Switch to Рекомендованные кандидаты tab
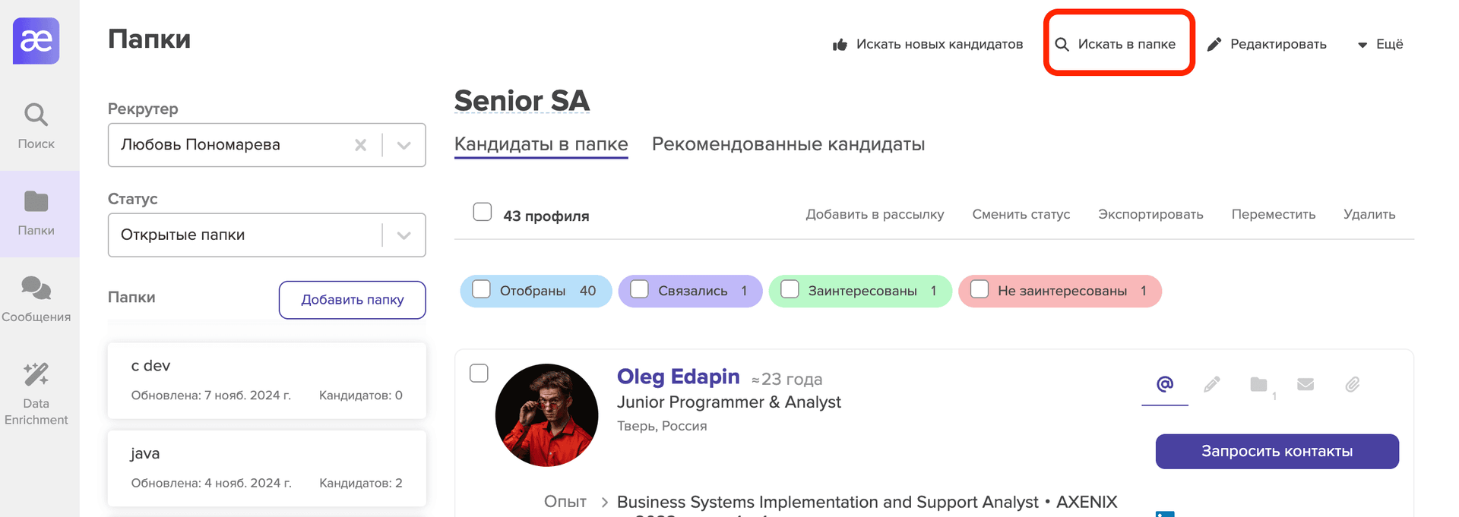Image resolution: width=1459 pixels, height=517 pixels. coord(788,144)
